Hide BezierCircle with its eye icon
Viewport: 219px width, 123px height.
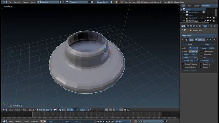point(208,18)
